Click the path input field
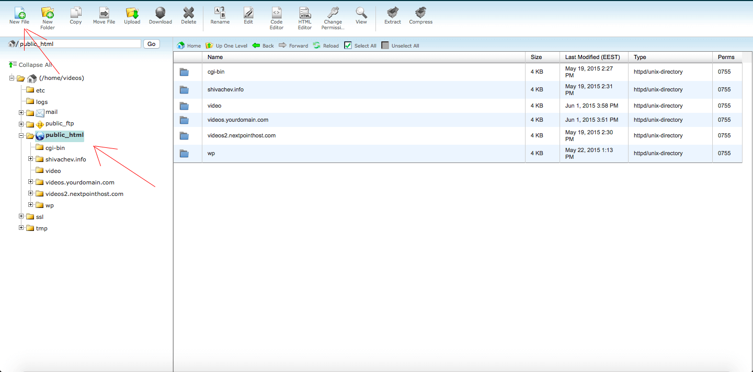The image size is (753, 372). (79, 44)
